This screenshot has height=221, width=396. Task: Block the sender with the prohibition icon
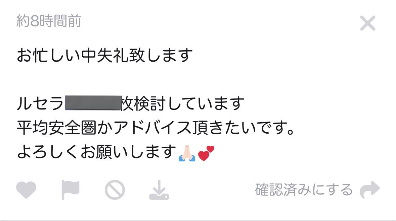click(115, 190)
